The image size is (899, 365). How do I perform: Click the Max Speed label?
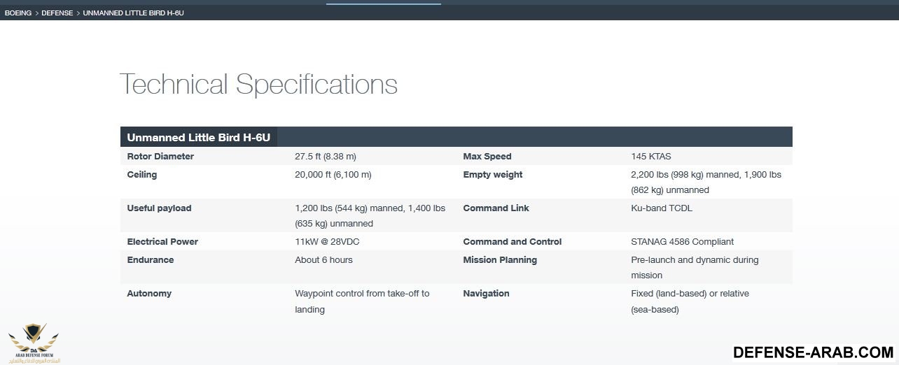pyautogui.click(x=487, y=157)
